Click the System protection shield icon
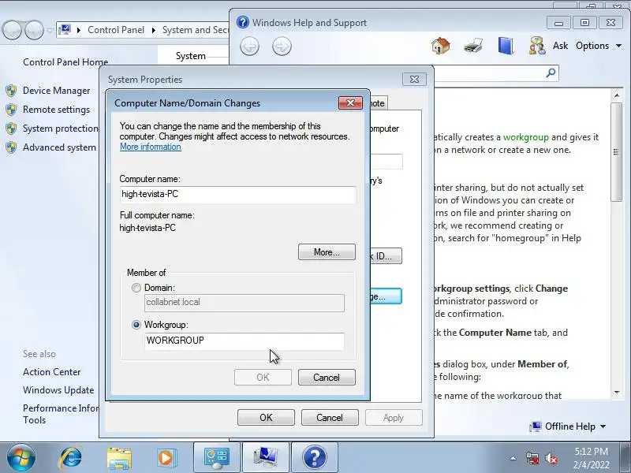 point(11,128)
